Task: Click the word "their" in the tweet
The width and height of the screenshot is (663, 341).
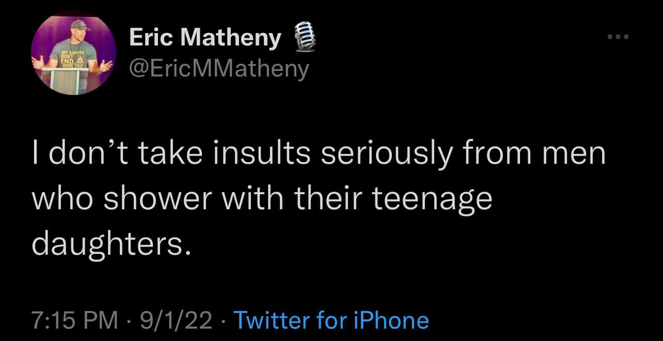Action: [330, 199]
